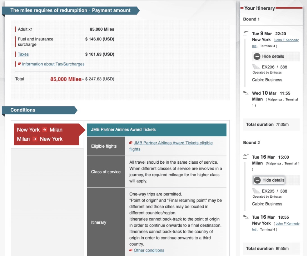Click the Bound 2 departure plane icon
307x256 pixels.
(x=246, y=156)
